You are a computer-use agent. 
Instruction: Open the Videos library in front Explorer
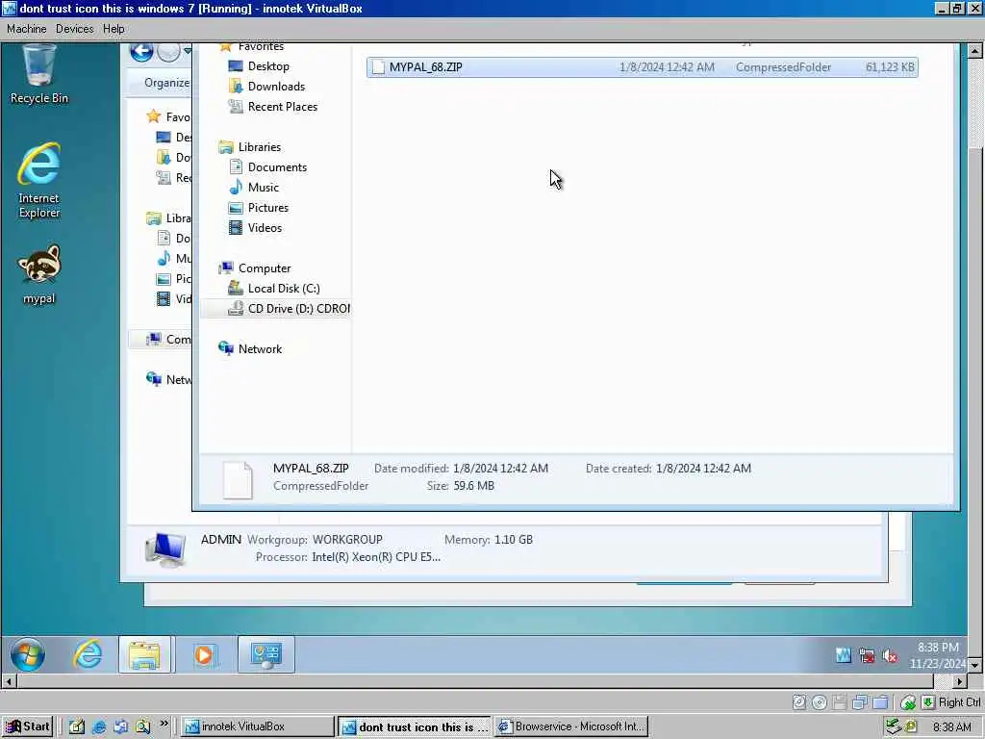point(265,227)
